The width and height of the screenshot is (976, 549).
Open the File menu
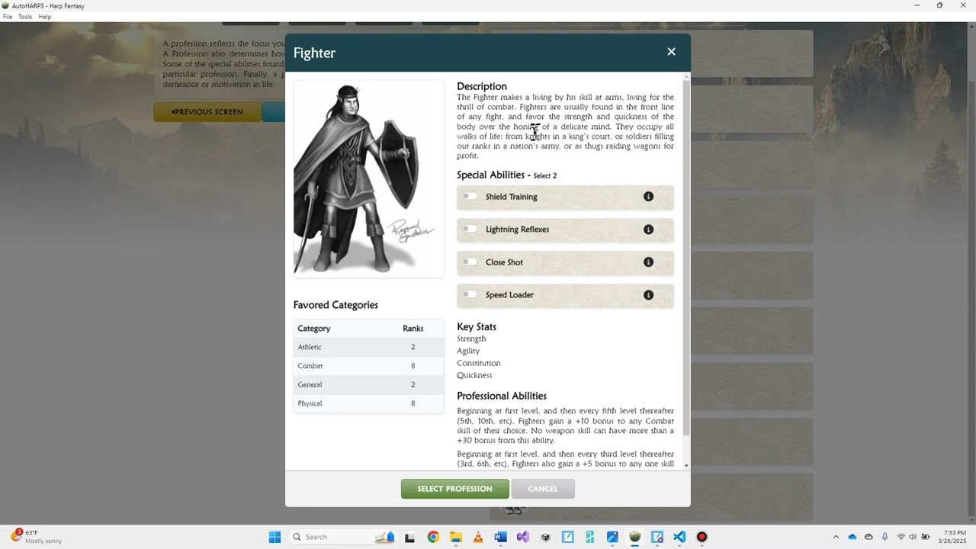pos(8,17)
